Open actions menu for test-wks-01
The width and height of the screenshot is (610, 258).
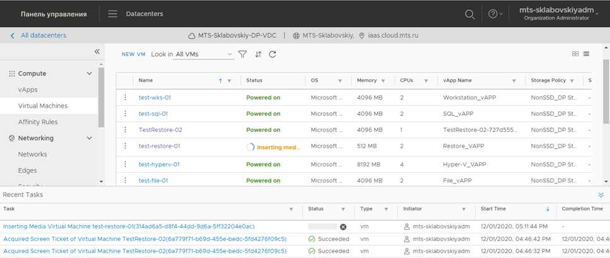(125, 98)
